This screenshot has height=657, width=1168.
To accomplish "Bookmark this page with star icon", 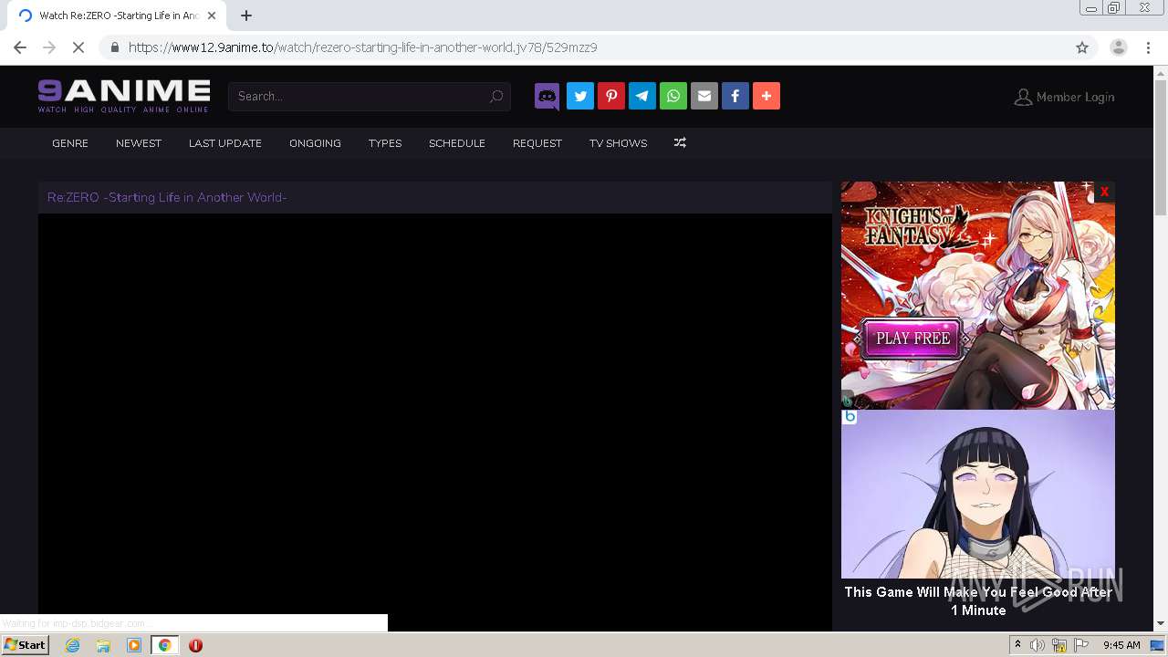I will click(x=1082, y=47).
